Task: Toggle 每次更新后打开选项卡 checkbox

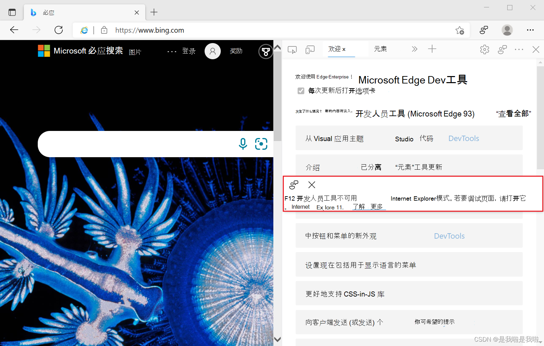Action: point(301,91)
